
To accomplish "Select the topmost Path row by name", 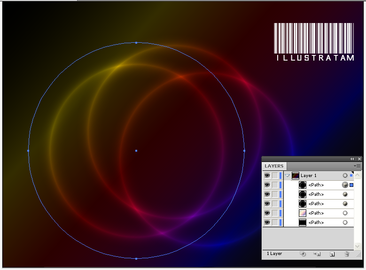I will click(316, 185).
